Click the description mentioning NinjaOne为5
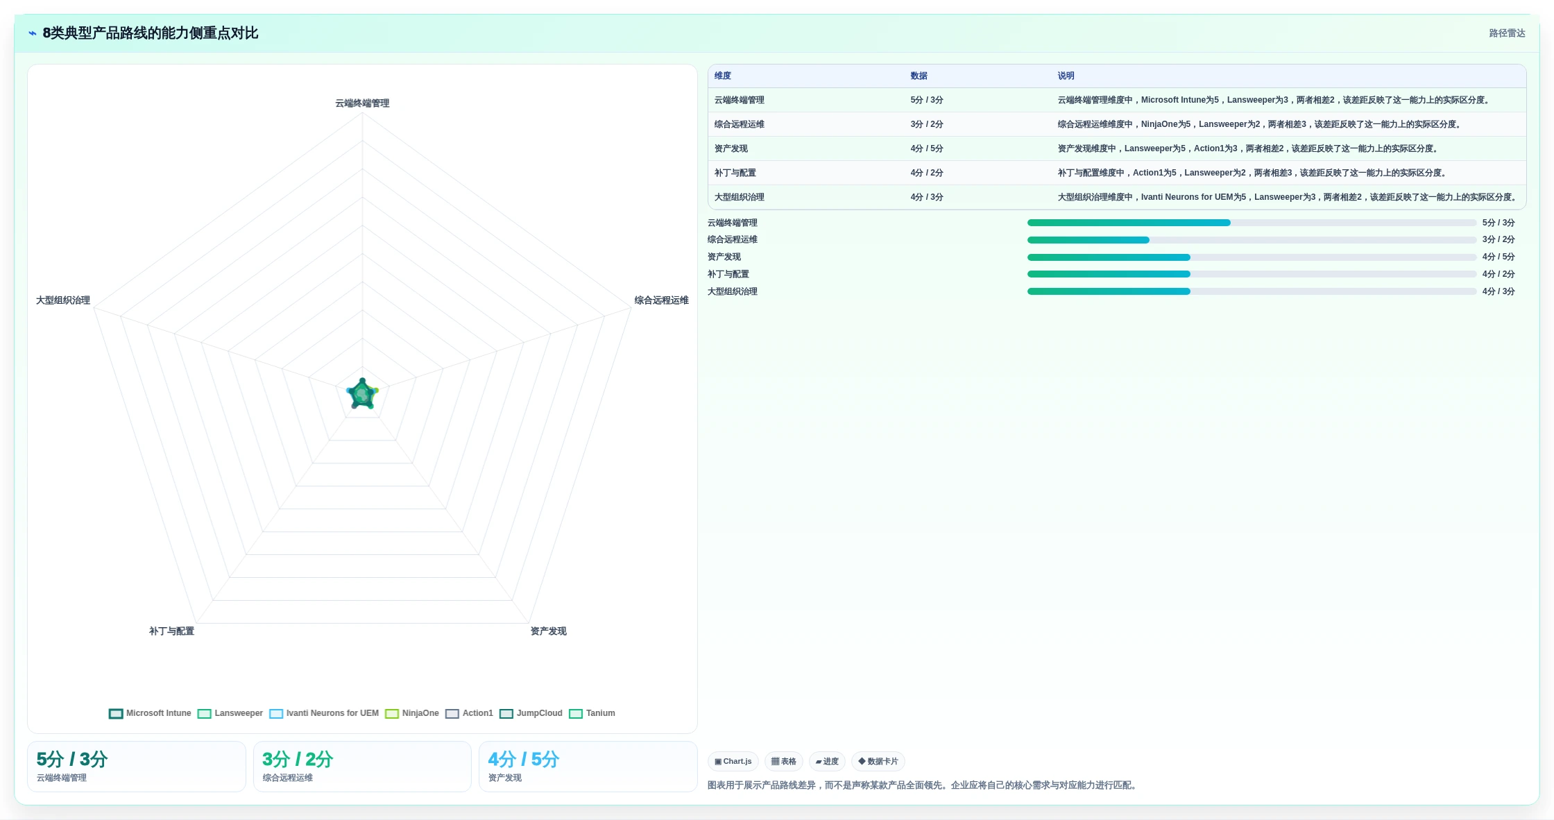The height and width of the screenshot is (820, 1554). point(1260,124)
